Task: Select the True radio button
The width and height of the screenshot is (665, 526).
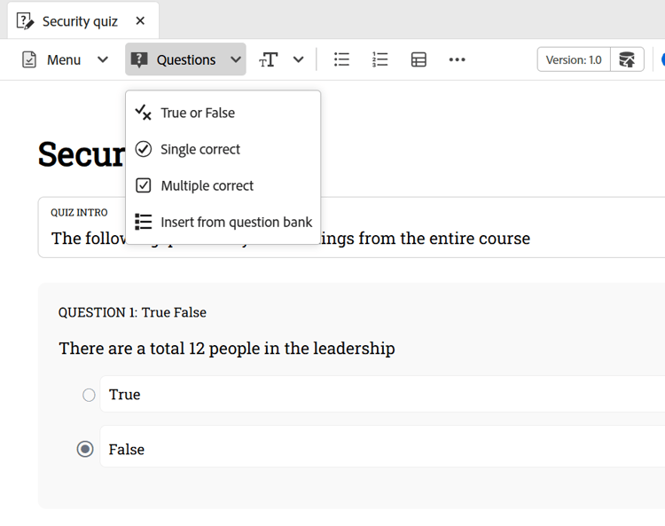Action: click(89, 395)
